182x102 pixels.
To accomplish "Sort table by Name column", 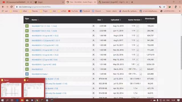I will coord(35,20).
